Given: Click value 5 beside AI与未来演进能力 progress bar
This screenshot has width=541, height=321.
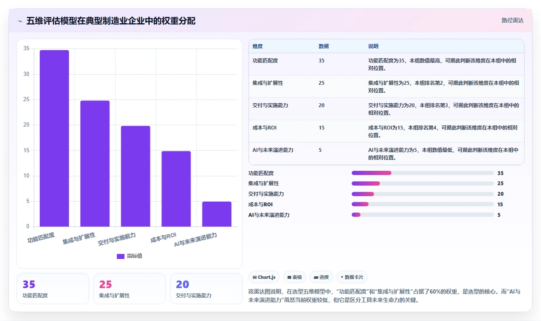Looking at the screenshot, I should point(499,215).
